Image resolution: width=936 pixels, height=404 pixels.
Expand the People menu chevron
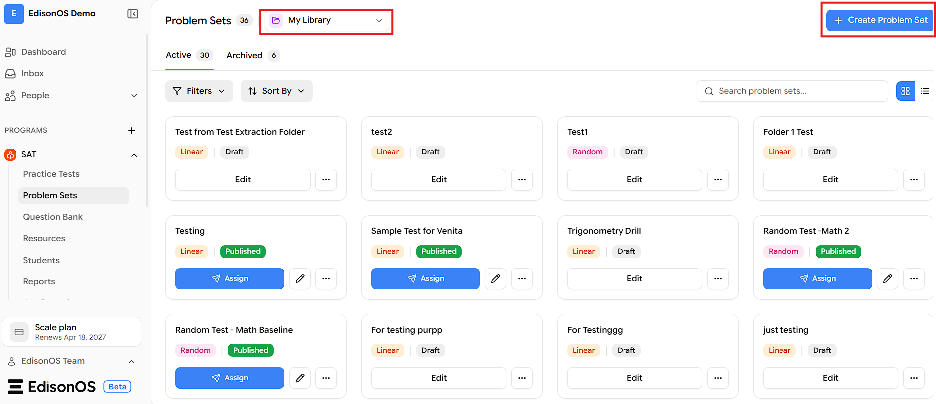[x=134, y=95]
